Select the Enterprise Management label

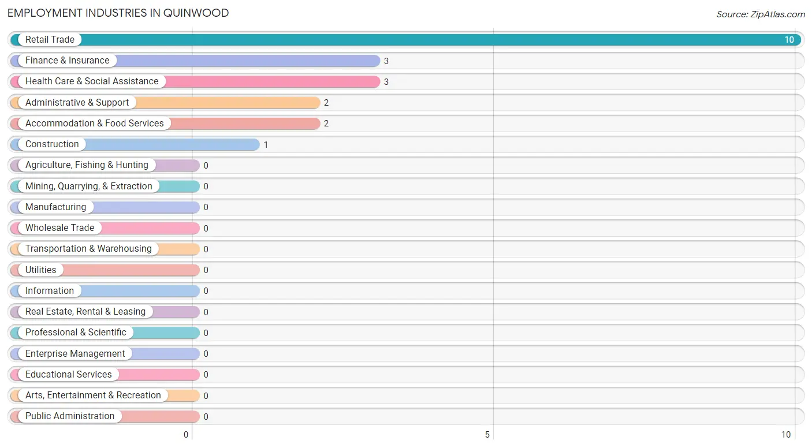coord(75,353)
